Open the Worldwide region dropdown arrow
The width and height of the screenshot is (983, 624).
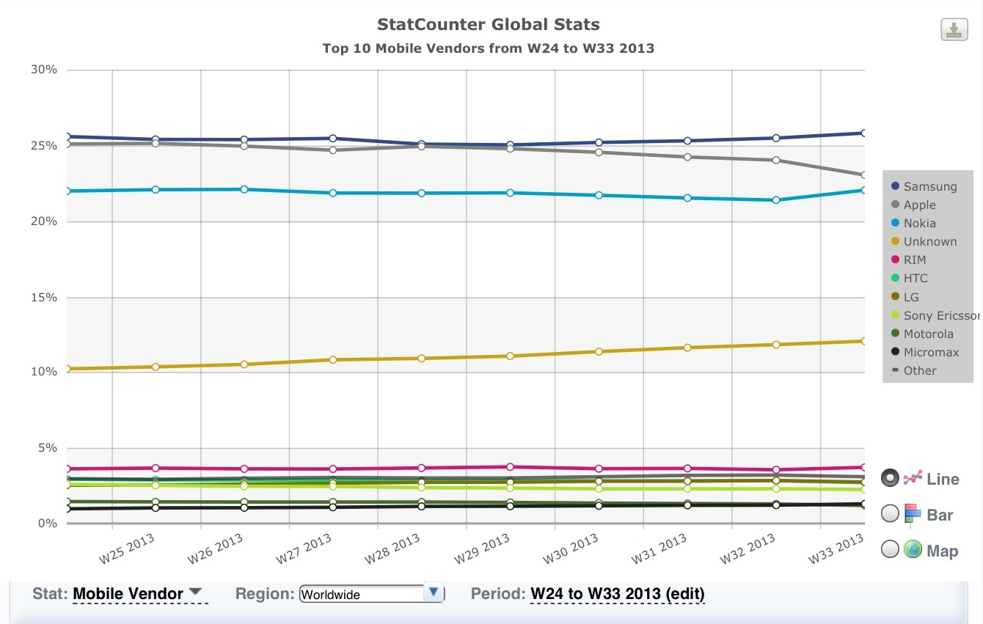click(x=433, y=592)
